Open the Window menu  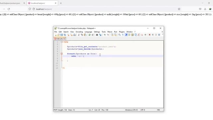tap(129, 32)
